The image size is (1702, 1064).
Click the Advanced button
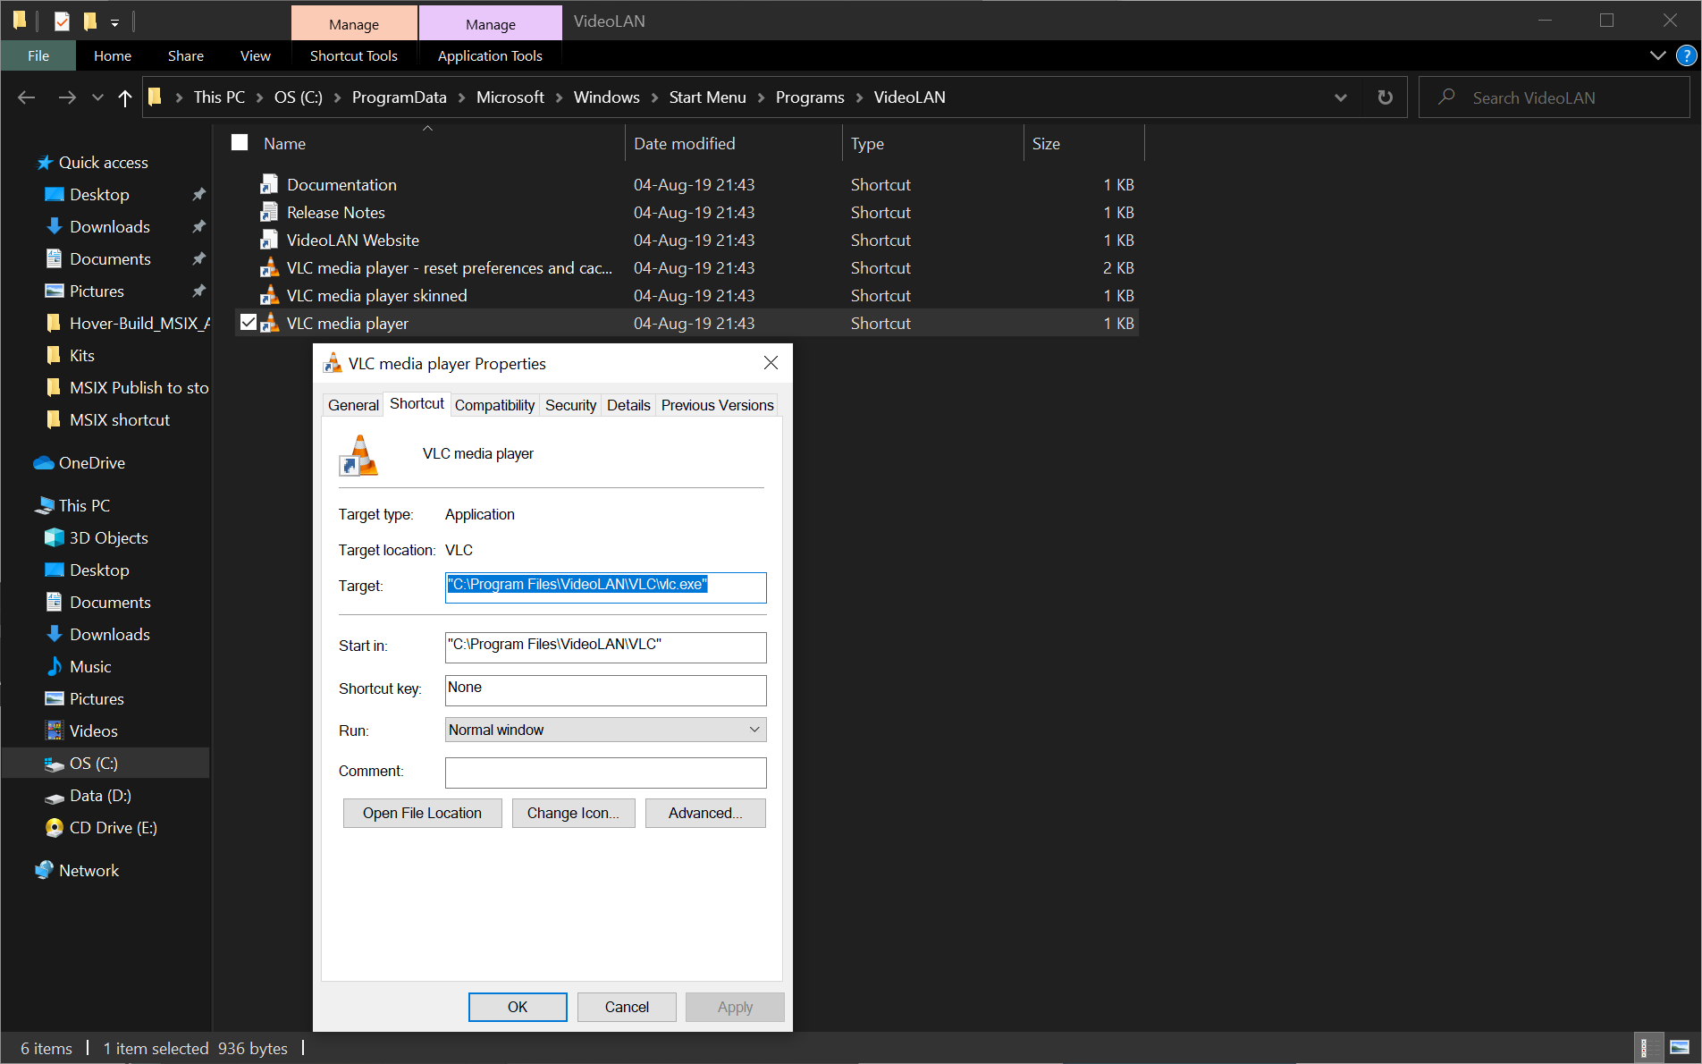tap(705, 813)
